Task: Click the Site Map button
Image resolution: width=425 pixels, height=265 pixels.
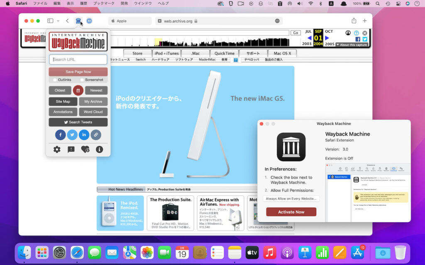Action: pyautogui.click(x=63, y=101)
